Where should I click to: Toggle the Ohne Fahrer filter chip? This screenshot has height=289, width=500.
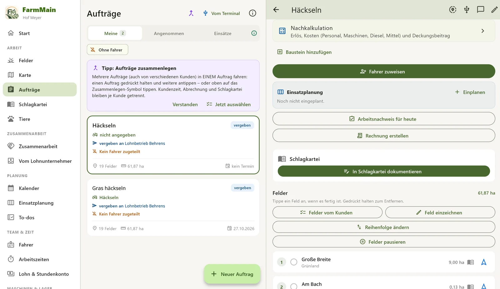(107, 50)
